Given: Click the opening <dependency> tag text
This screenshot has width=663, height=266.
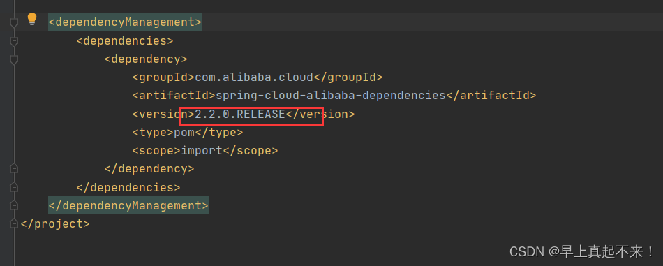Looking at the screenshot, I should (146, 59).
